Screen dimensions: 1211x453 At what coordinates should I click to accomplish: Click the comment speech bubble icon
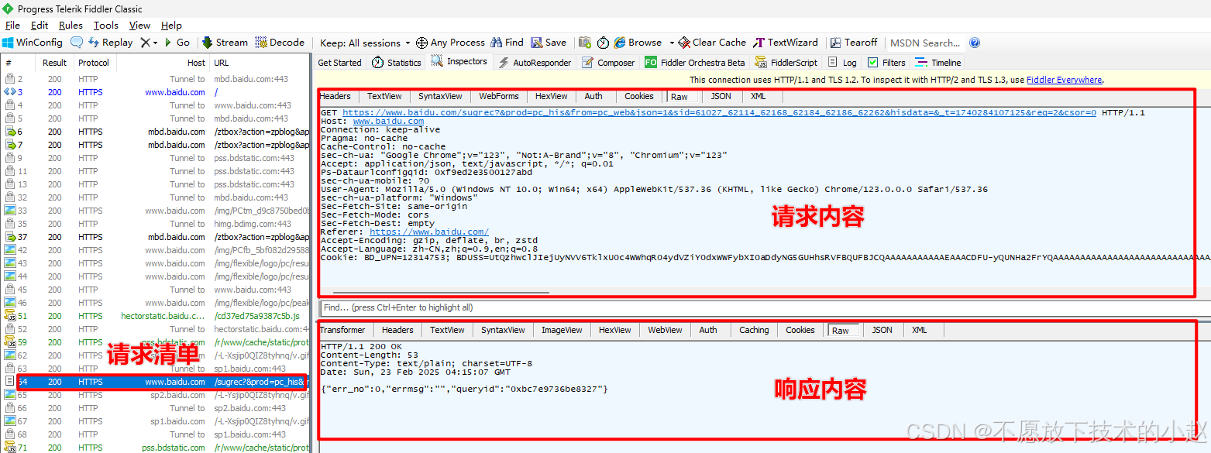(77, 43)
